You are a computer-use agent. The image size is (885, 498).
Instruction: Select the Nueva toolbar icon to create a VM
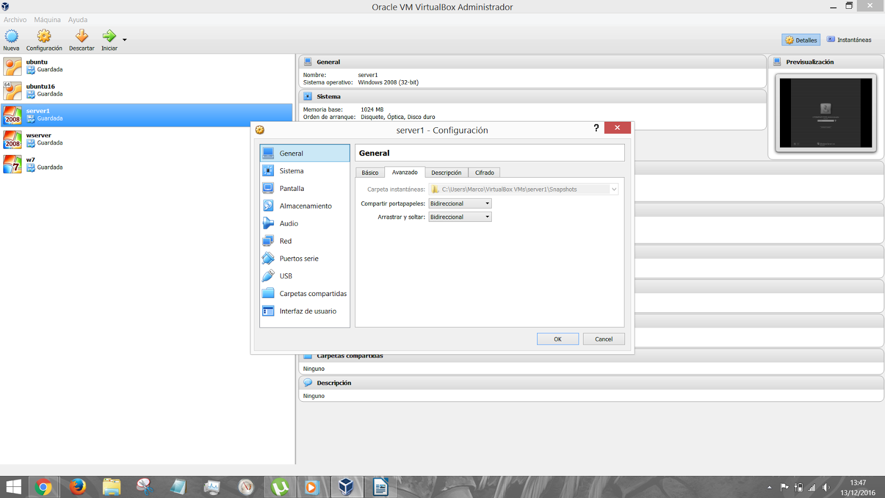[x=11, y=36]
